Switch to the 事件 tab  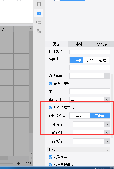point(79,44)
